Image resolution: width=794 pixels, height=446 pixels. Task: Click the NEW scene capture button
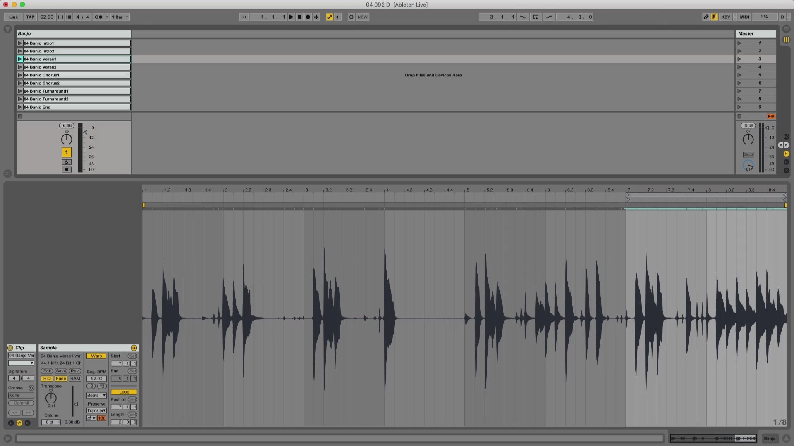tap(363, 17)
